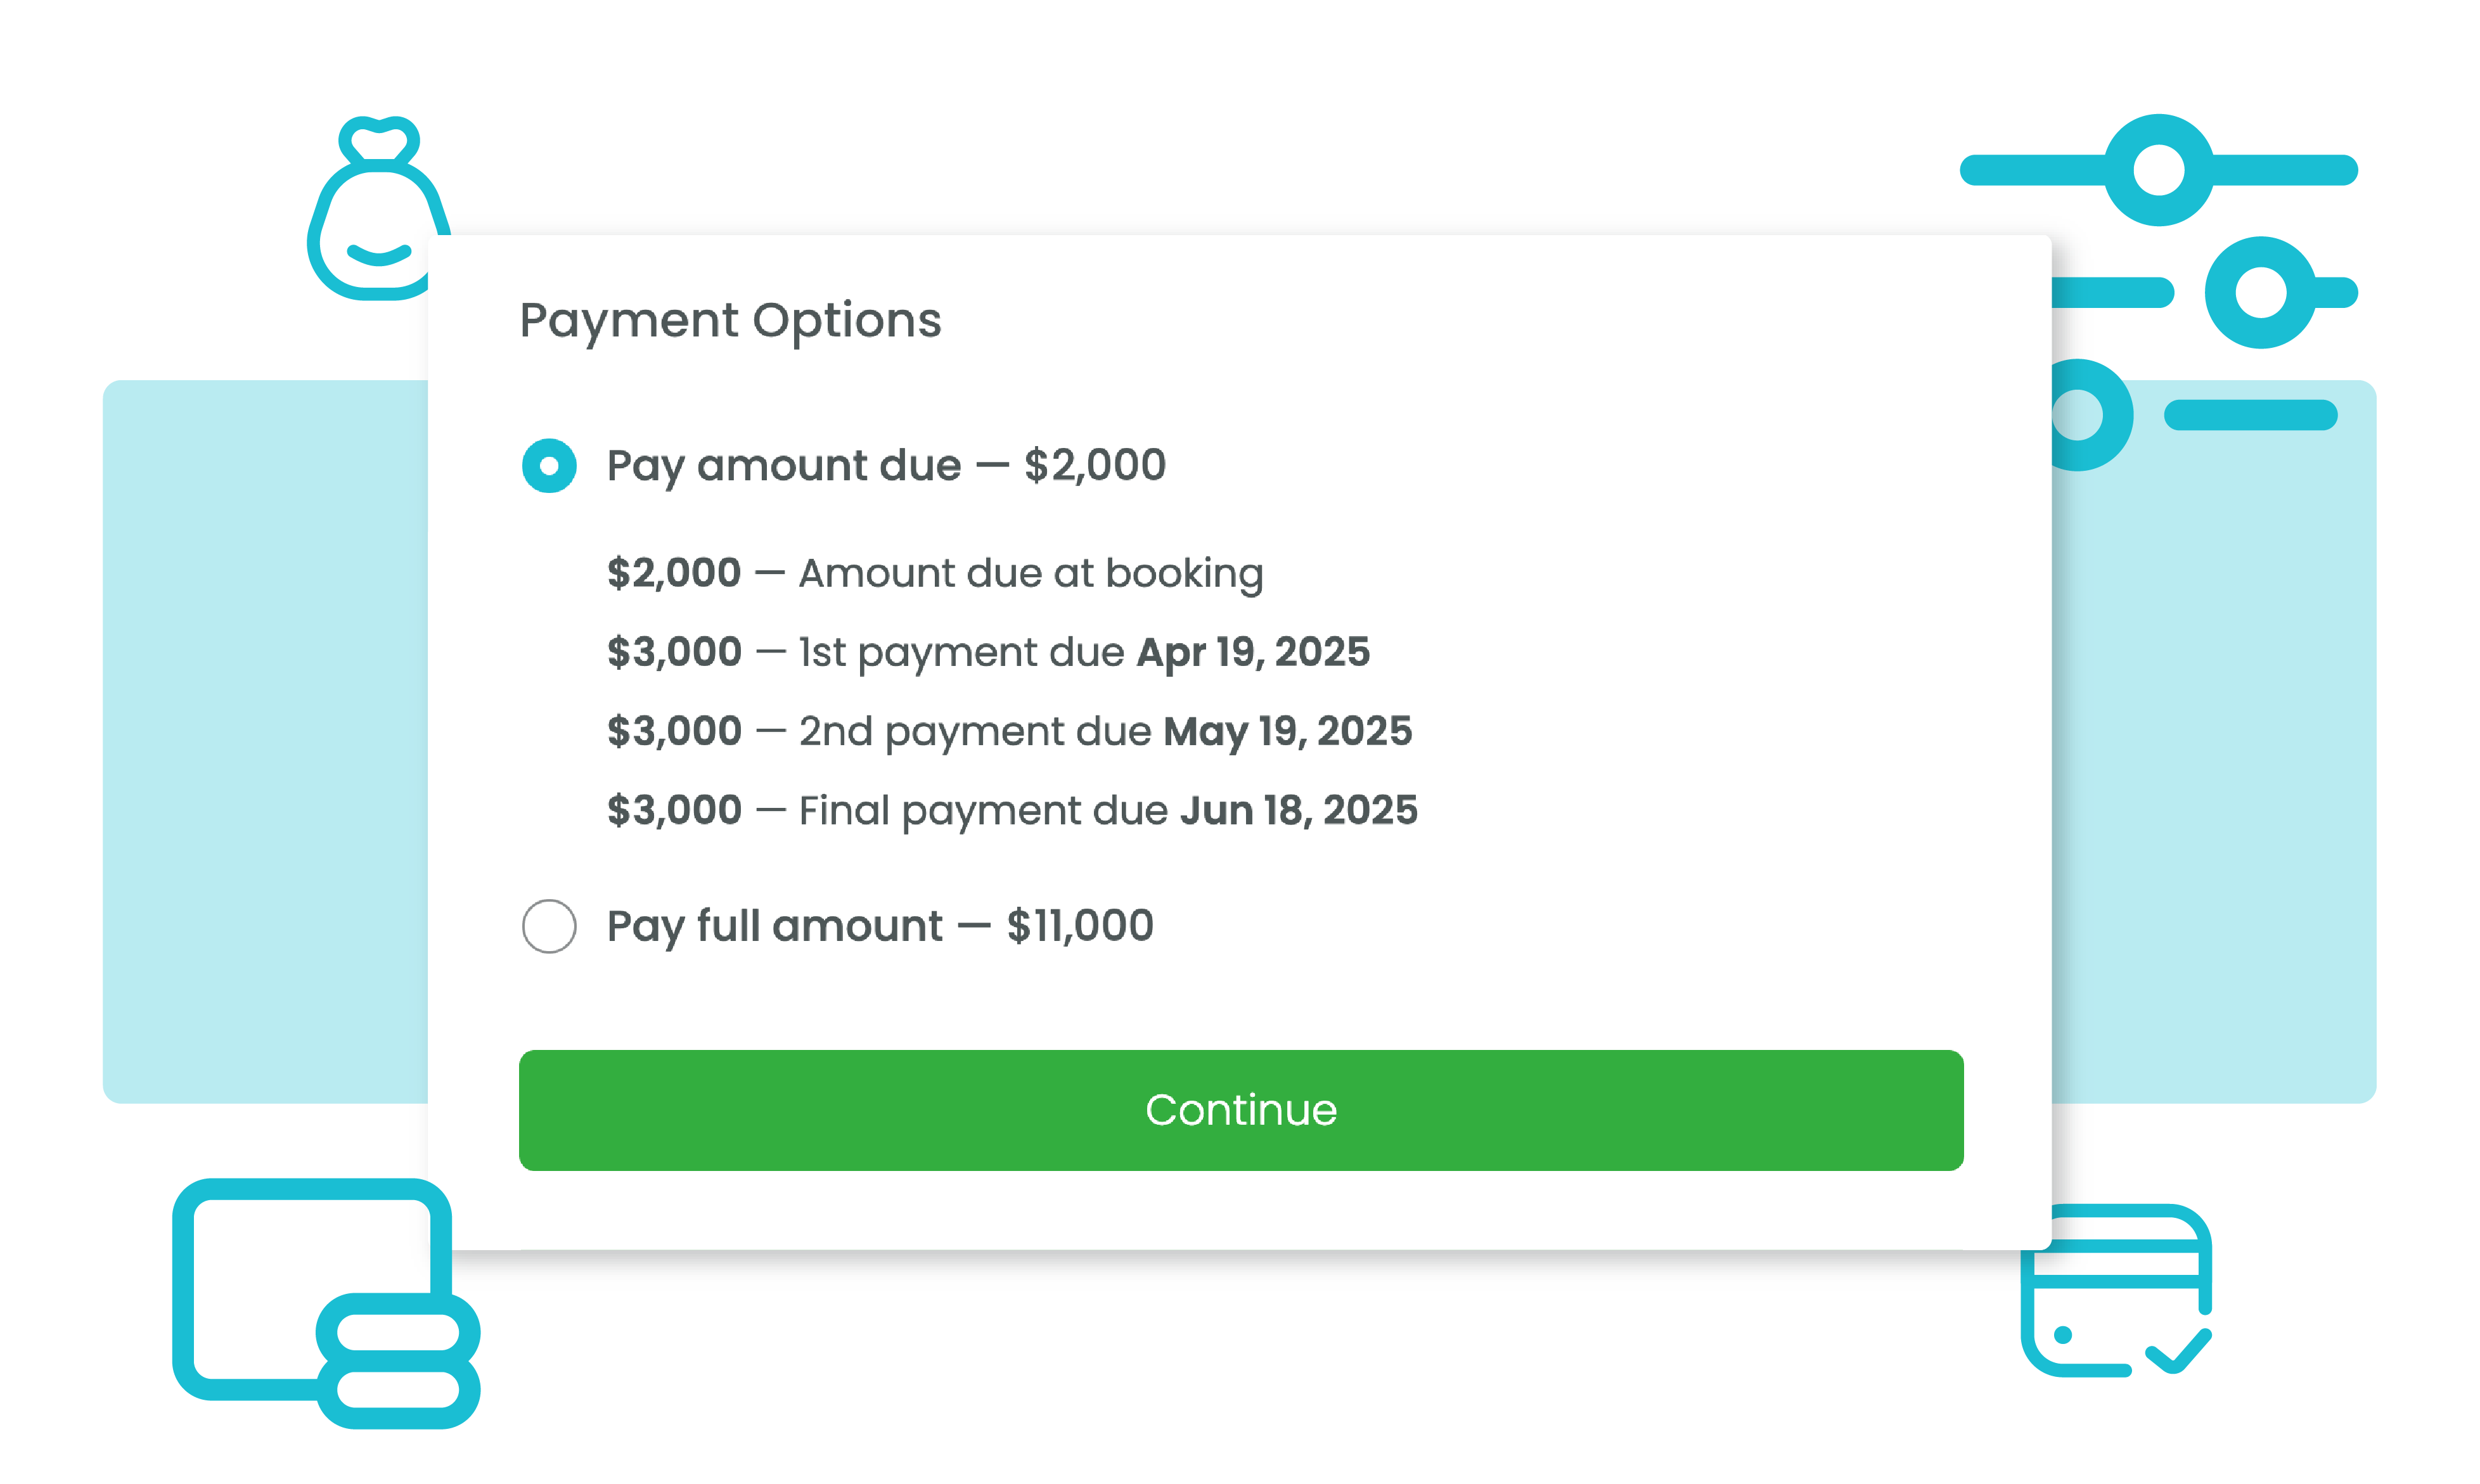Click the Pay amount due — $2,000 label

(886, 466)
